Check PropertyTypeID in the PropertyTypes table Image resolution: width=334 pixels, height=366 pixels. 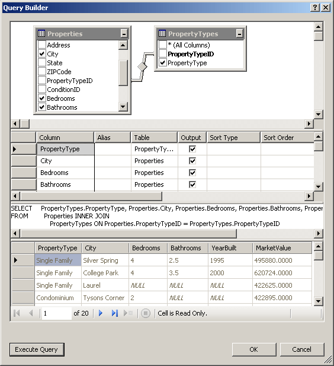(x=162, y=54)
